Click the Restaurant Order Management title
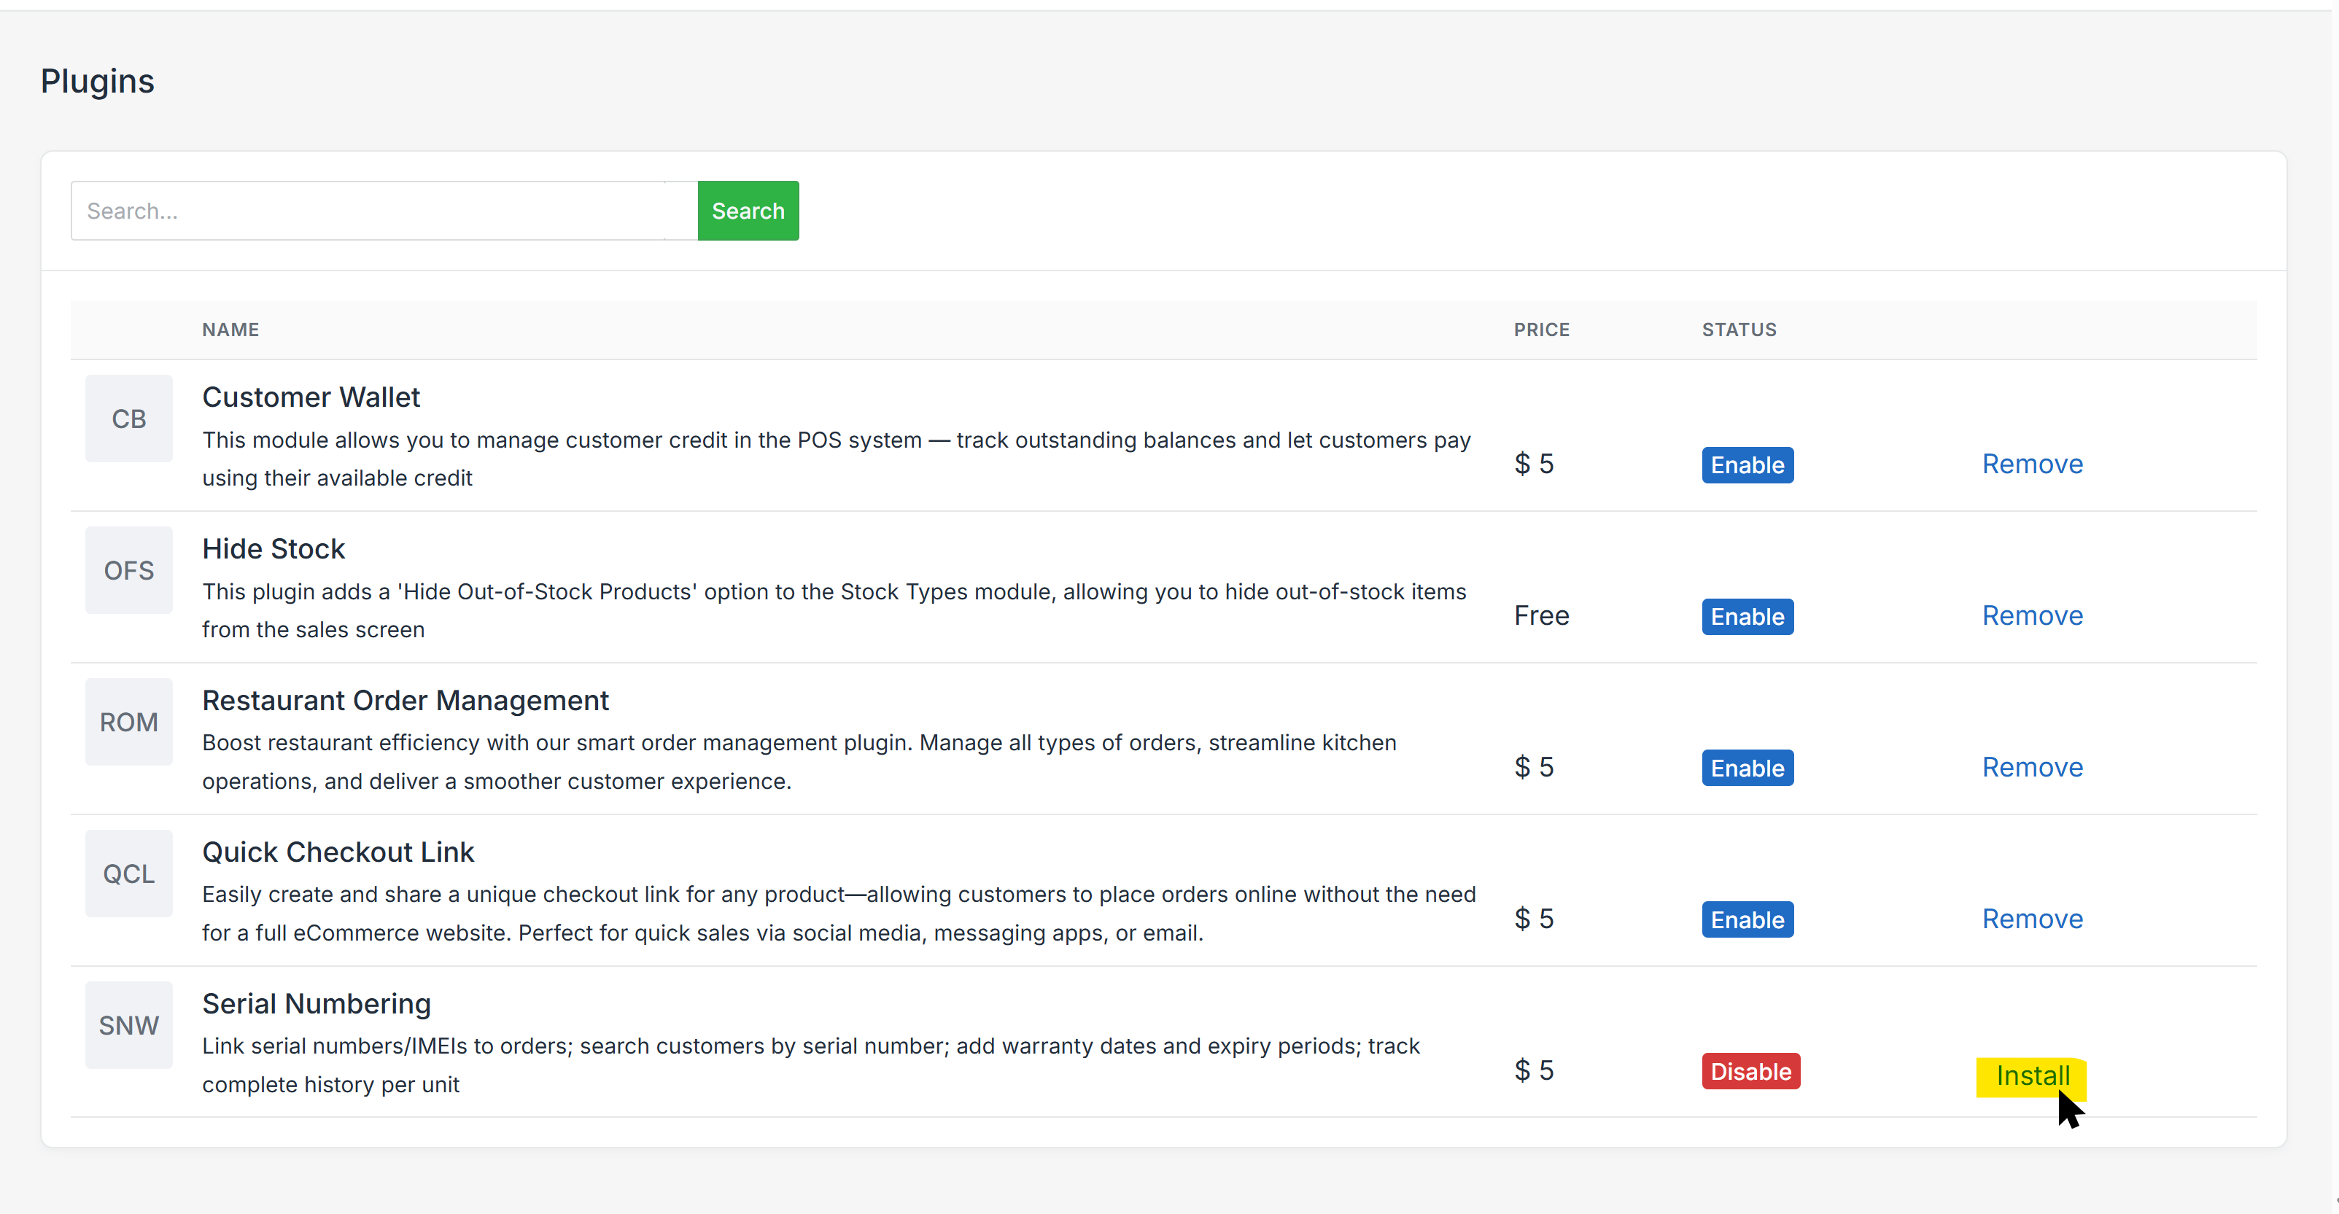The width and height of the screenshot is (2339, 1214). 405,700
